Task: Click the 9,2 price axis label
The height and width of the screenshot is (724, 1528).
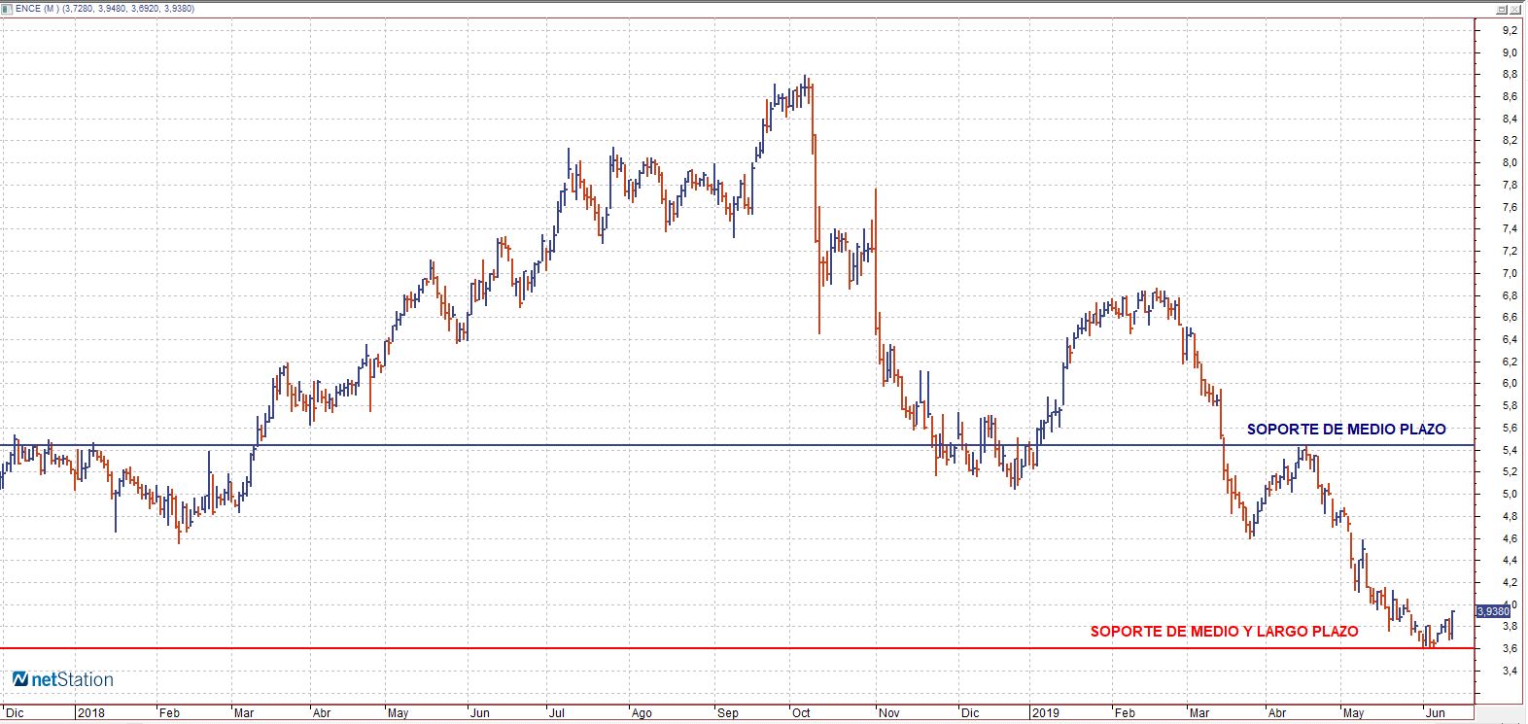Action: point(1510,30)
